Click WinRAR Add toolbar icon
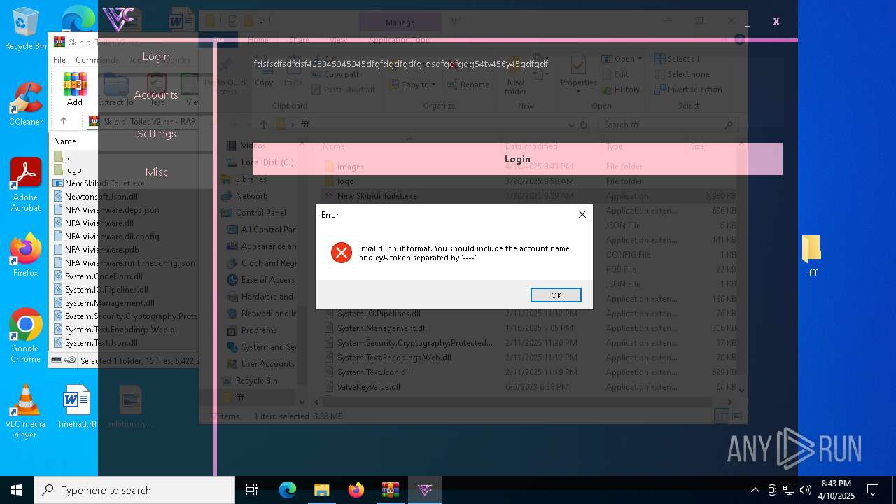The image size is (896, 504). click(75, 89)
